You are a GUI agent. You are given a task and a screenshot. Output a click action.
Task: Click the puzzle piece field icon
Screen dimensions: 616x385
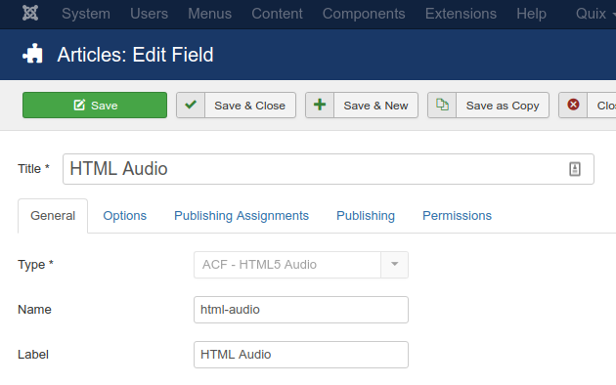point(32,54)
